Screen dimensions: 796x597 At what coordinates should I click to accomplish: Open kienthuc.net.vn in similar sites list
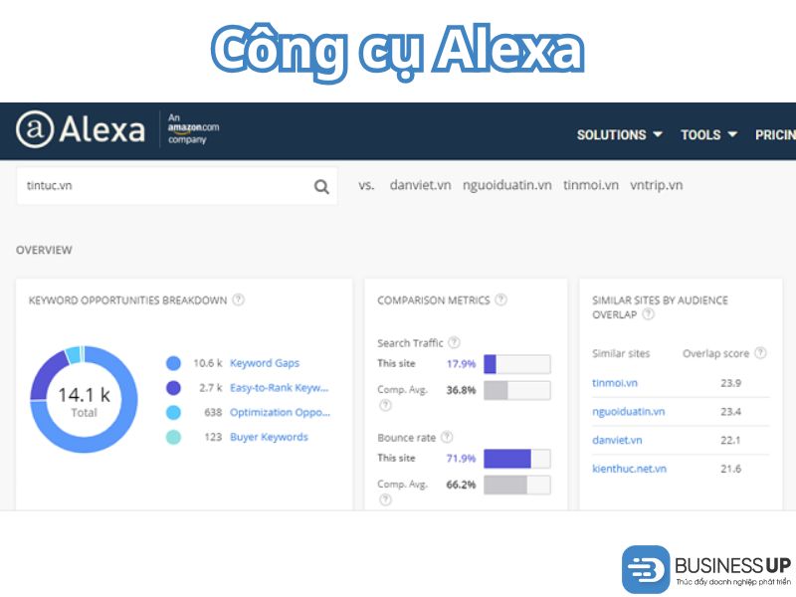[630, 469]
